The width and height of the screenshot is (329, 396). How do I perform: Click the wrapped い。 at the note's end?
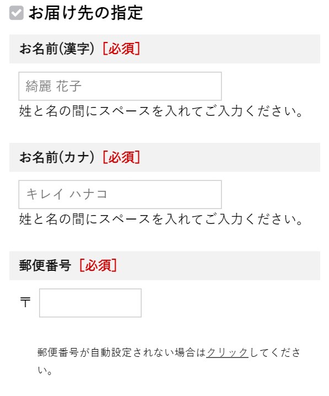[45, 370]
